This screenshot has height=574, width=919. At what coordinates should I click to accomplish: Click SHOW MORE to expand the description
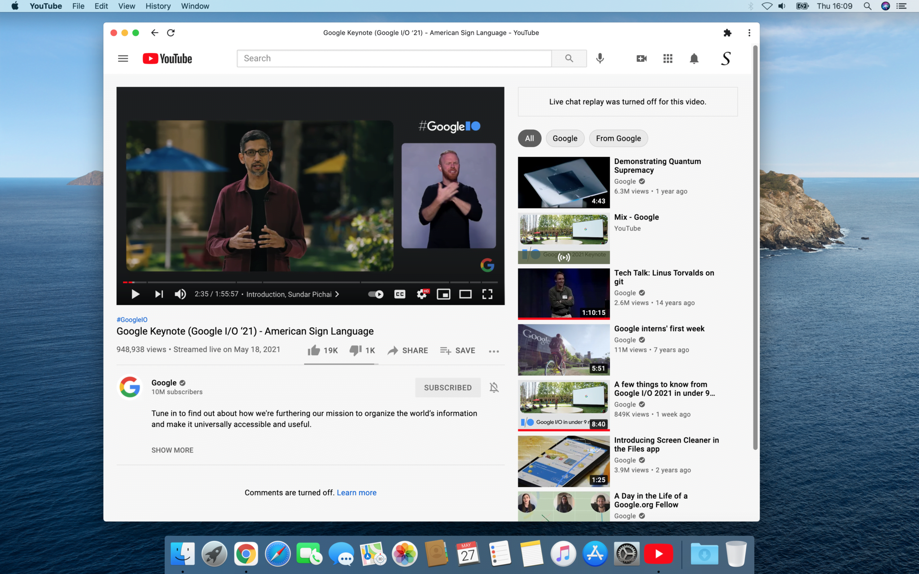(x=172, y=450)
